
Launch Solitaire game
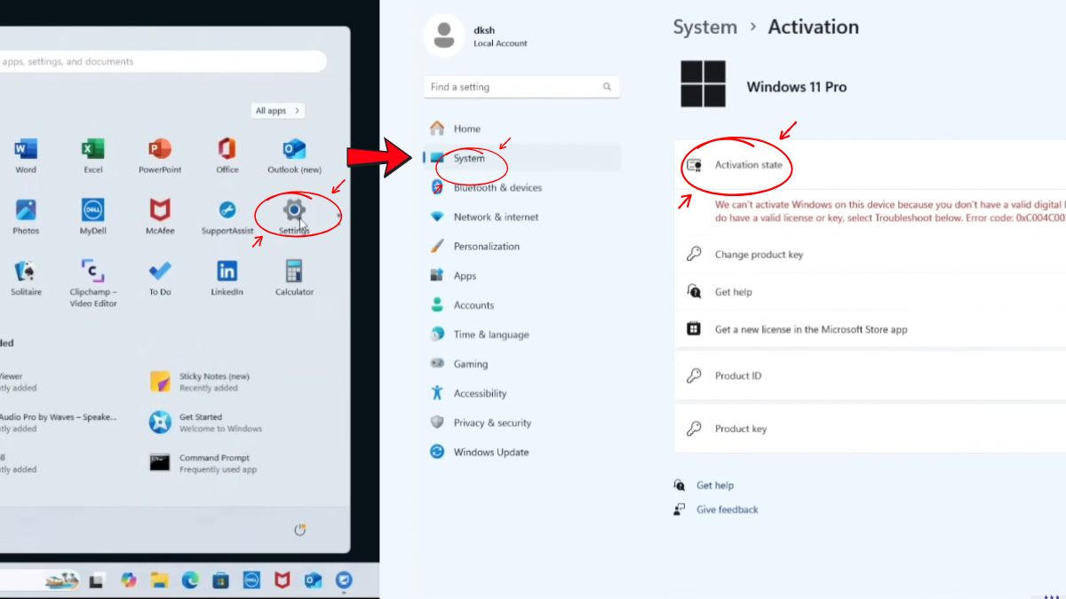point(26,278)
